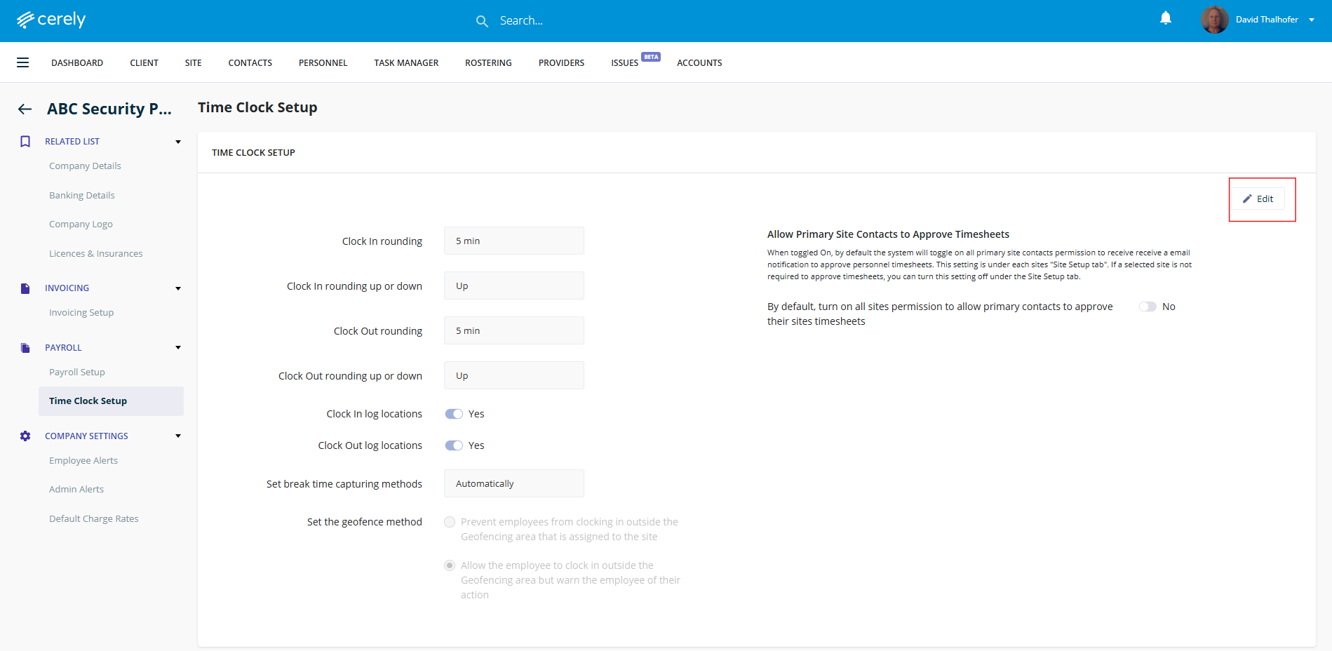Go to the Personnel menu

pos(323,63)
